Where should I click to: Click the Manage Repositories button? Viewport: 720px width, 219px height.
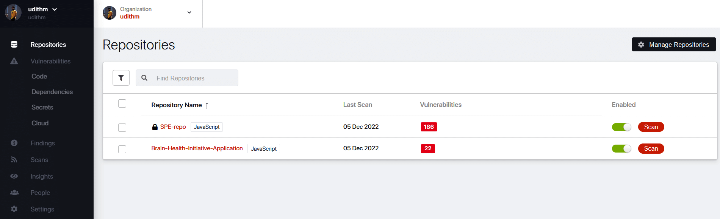pos(673,45)
